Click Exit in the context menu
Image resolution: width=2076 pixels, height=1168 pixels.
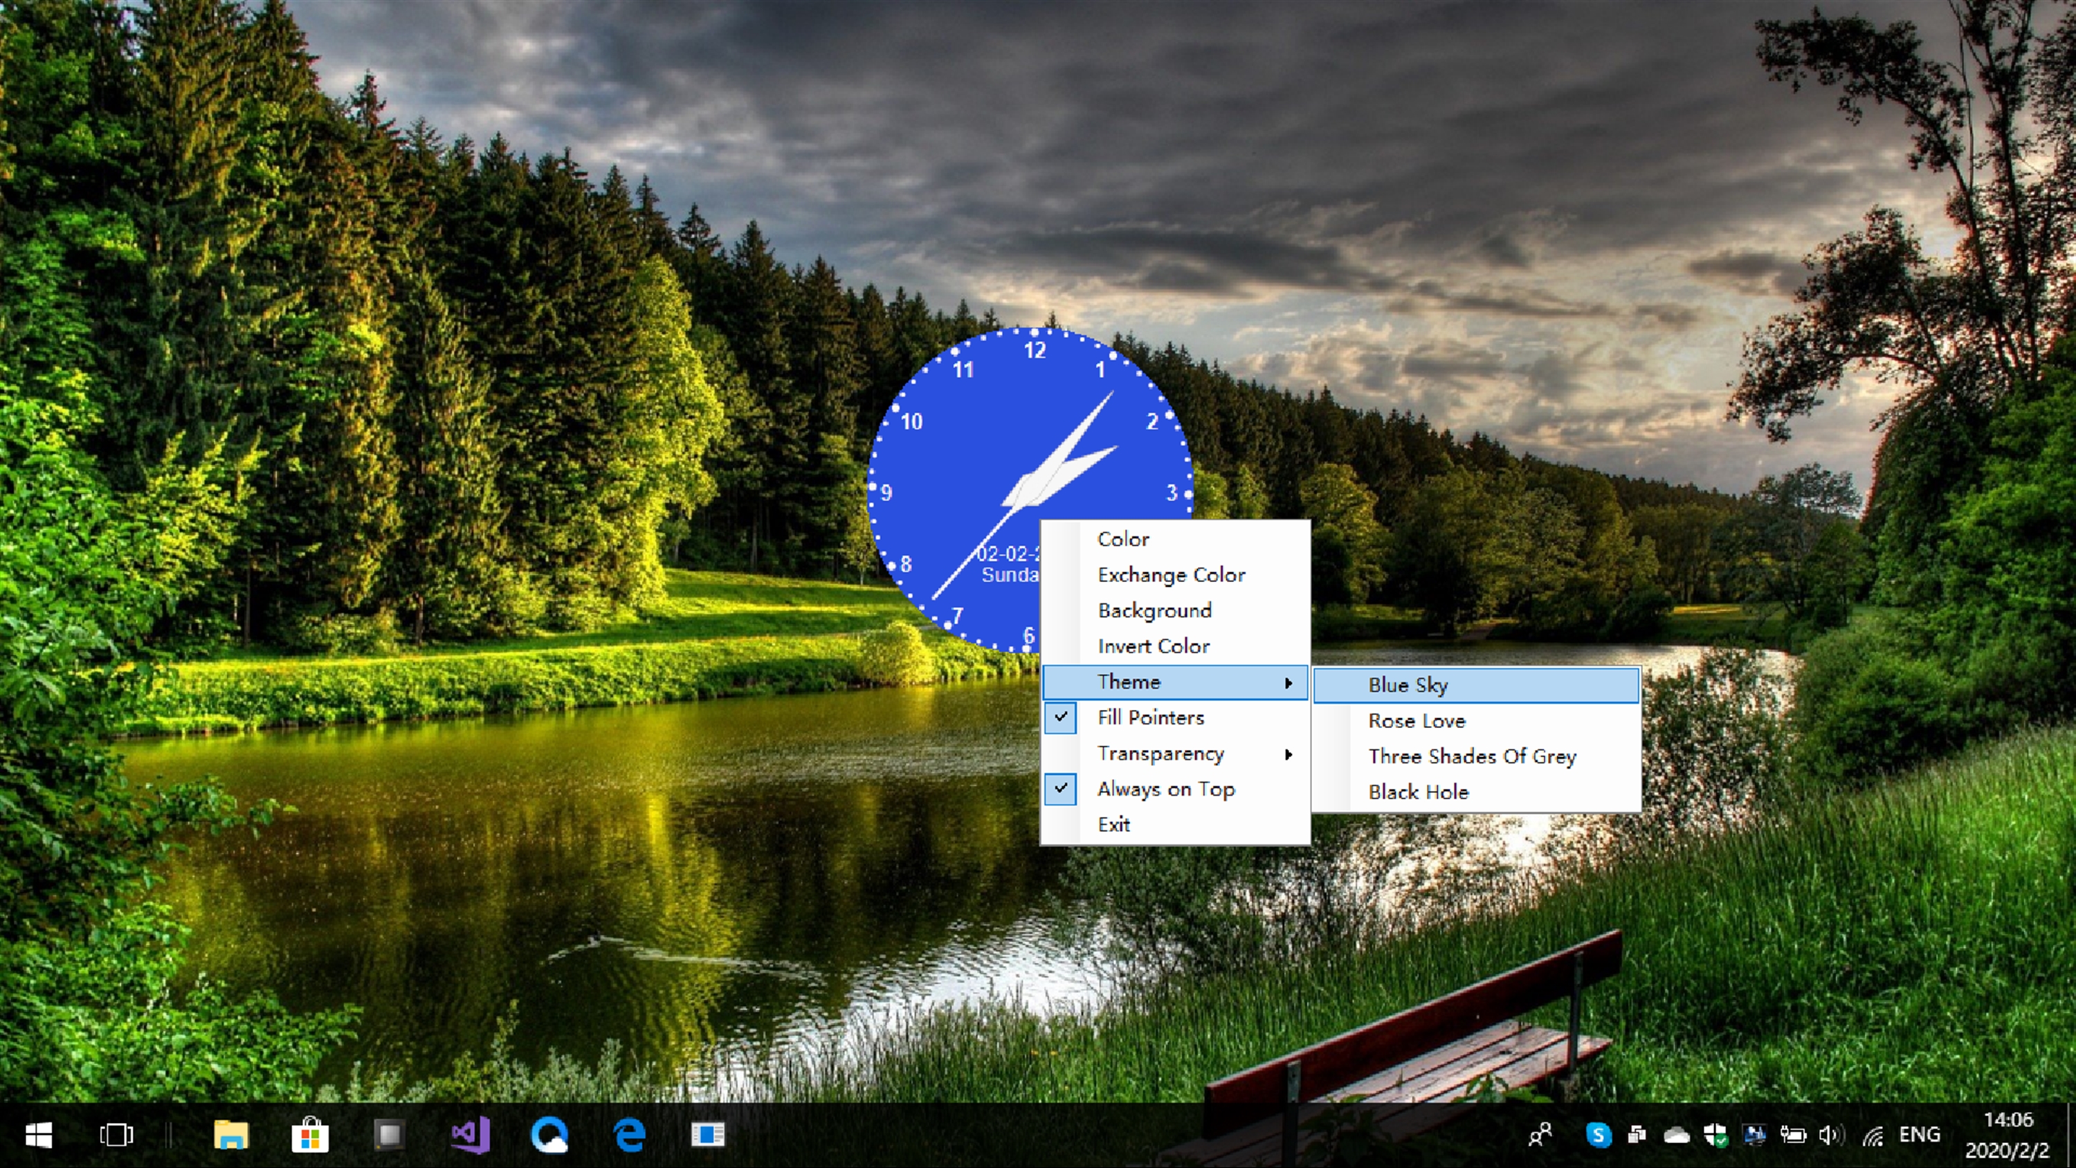[x=1113, y=825]
